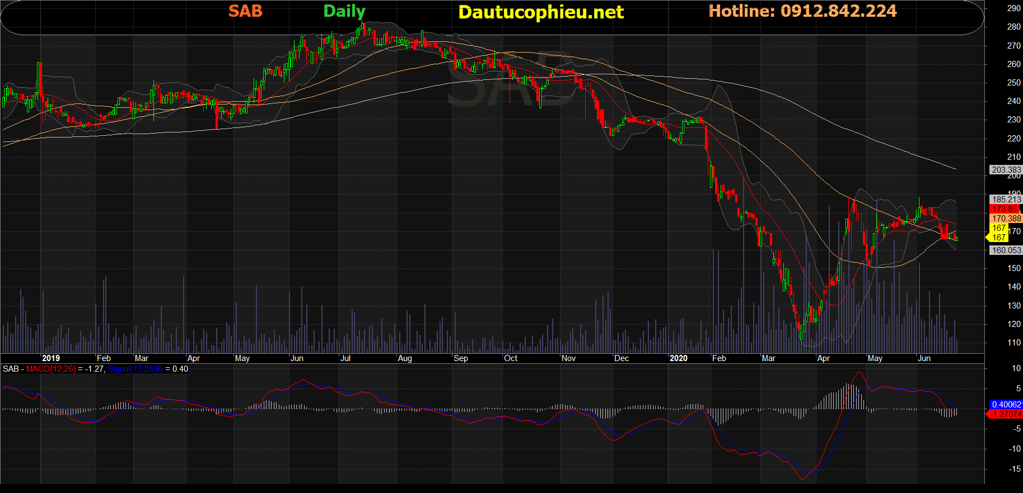Click the 2020 year marker on time axis
The width and height of the screenshot is (1023, 493).
pos(679,358)
